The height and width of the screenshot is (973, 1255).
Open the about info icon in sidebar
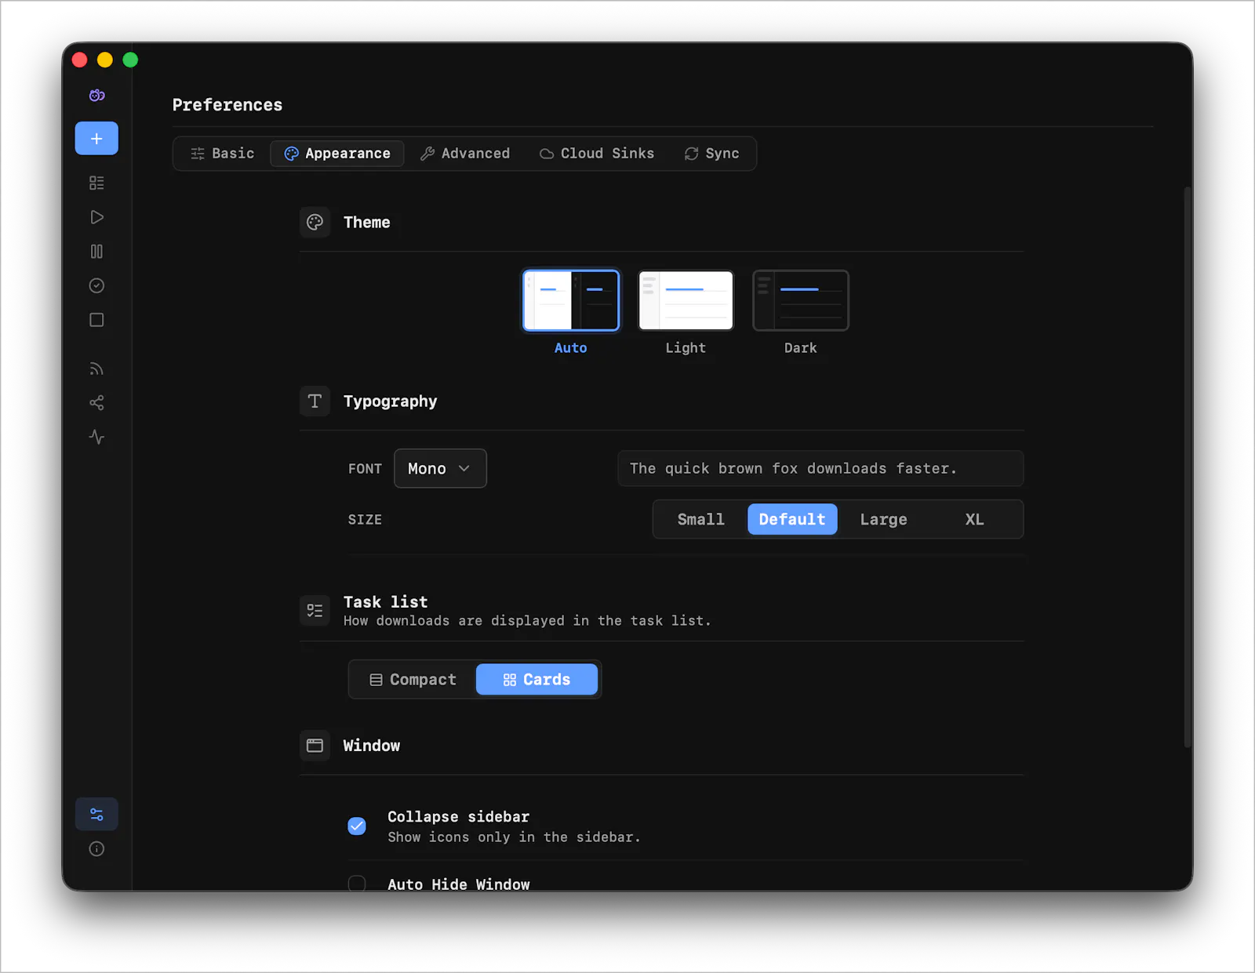coord(96,849)
